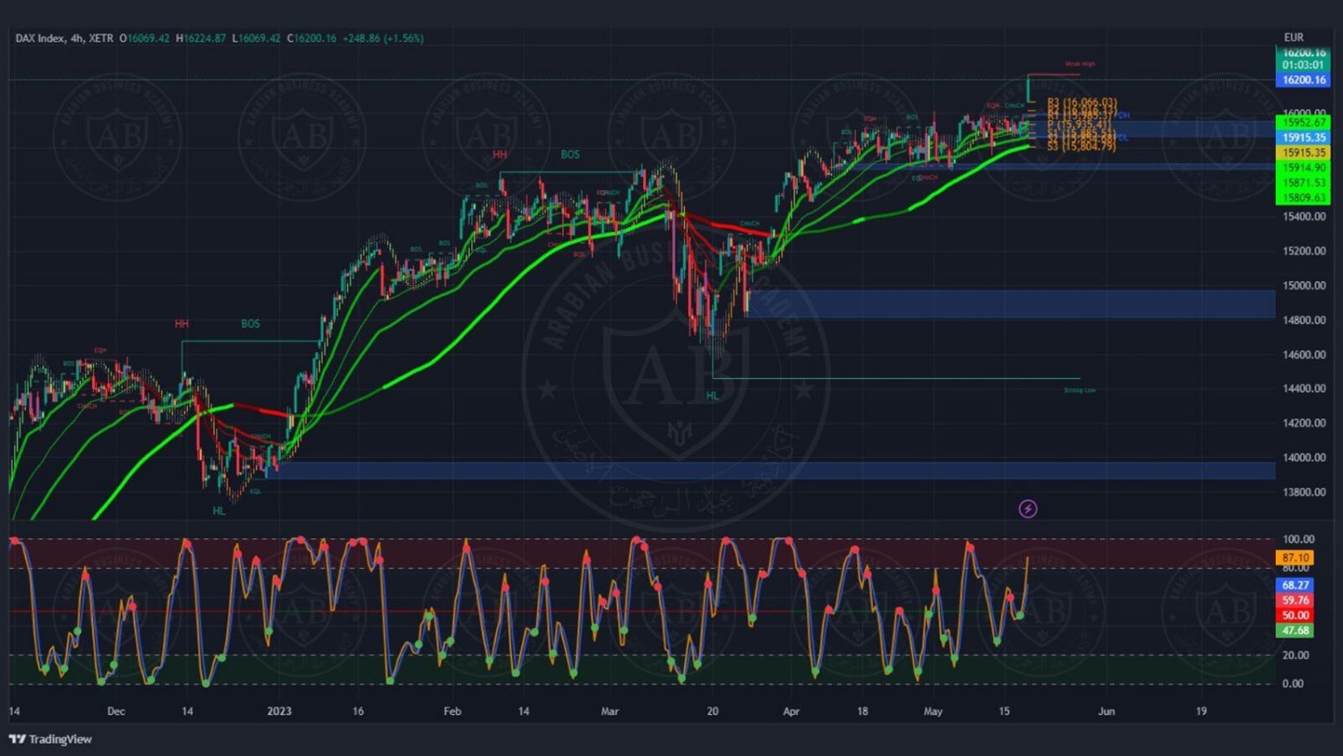The width and height of the screenshot is (1343, 756).
Task: Click the 15871.53 price label
Action: pyautogui.click(x=1303, y=183)
